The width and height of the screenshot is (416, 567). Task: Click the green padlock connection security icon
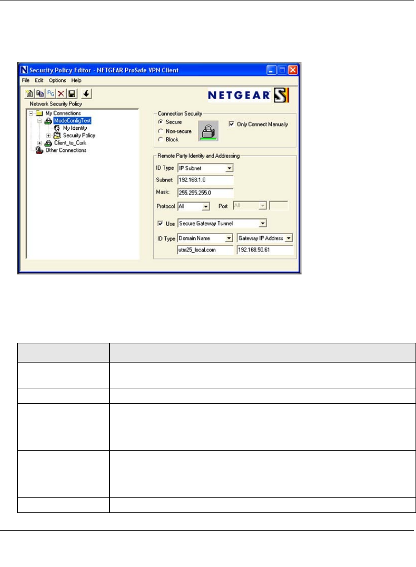[x=208, y=131]
